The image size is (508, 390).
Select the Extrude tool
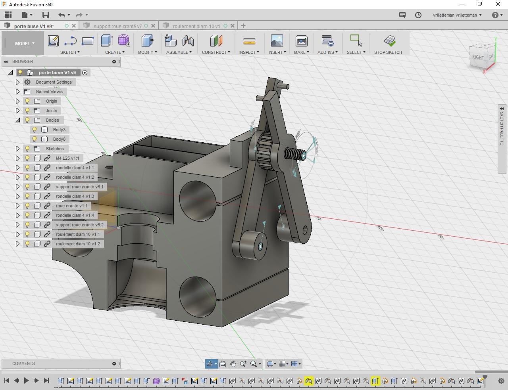coord(107,40)
